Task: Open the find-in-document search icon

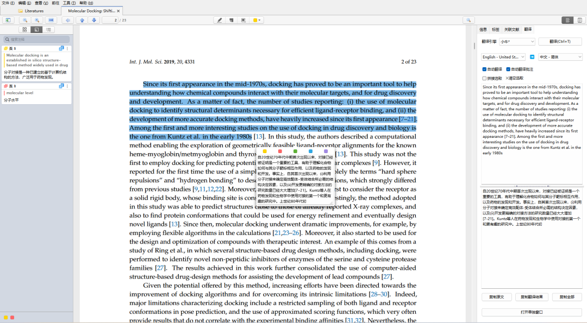Action: pos(469,20)
